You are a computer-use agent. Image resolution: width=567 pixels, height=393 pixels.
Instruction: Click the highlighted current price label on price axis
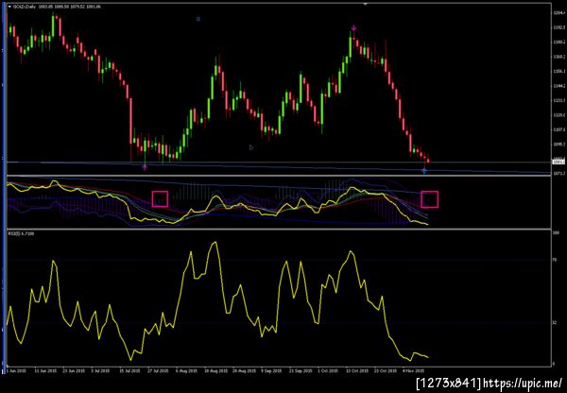click(x=558, y=162)
